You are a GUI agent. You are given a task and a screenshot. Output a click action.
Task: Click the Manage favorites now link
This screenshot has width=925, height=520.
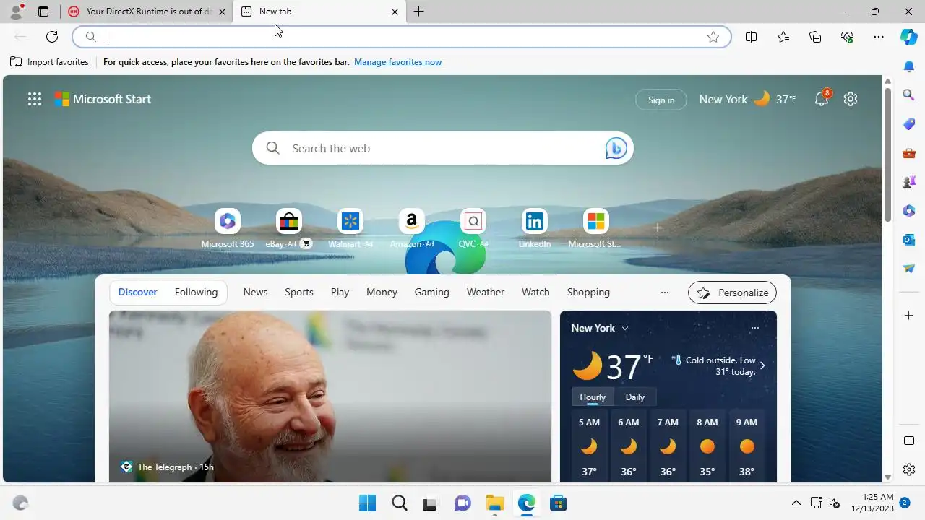click(x=397, y=62)
